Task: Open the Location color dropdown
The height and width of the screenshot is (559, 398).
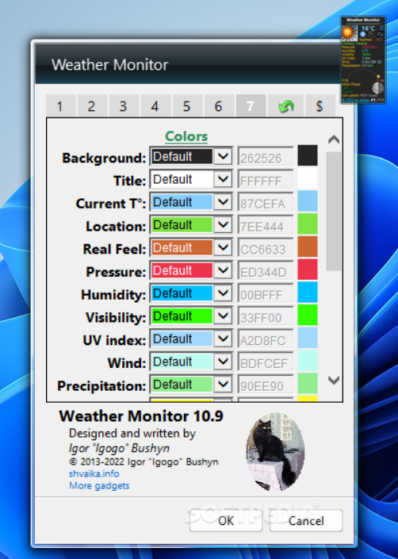Action: [x=191, y=224]
